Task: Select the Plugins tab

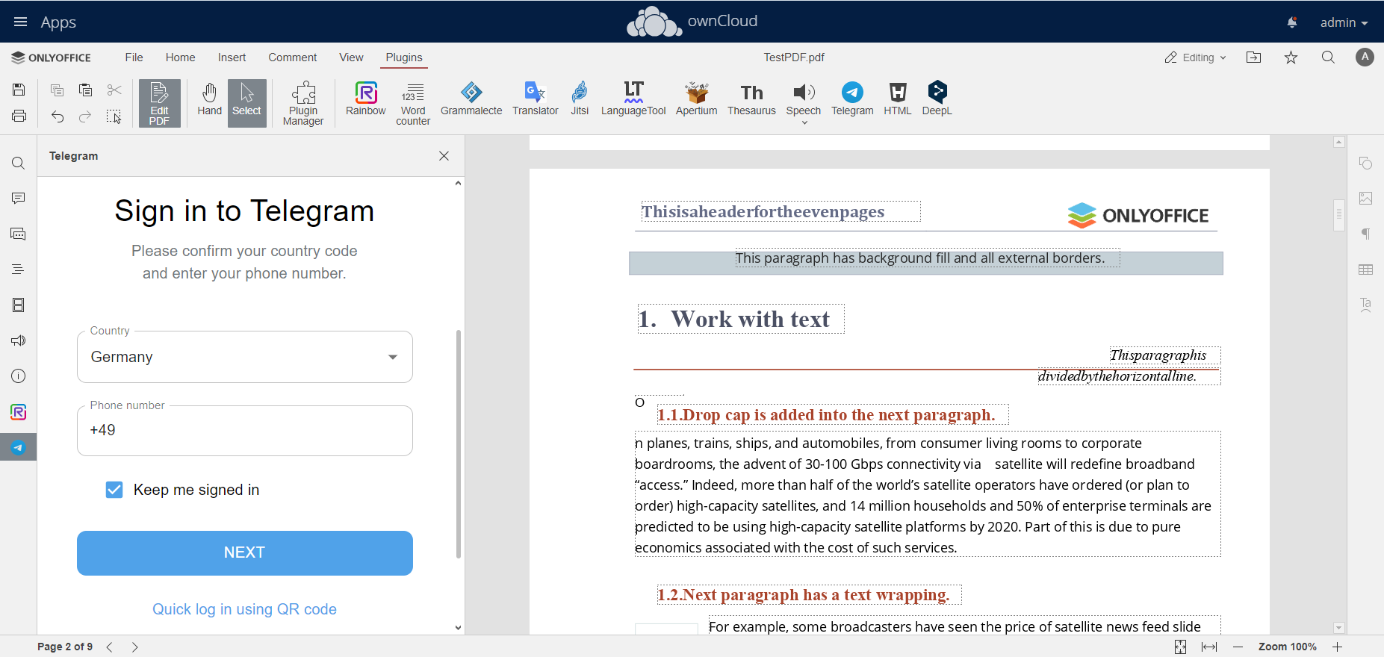Action: coord(404,57)
